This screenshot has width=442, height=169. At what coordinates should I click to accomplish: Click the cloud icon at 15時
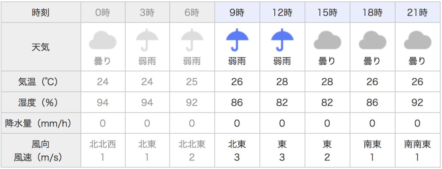click(x=327, y=40)
